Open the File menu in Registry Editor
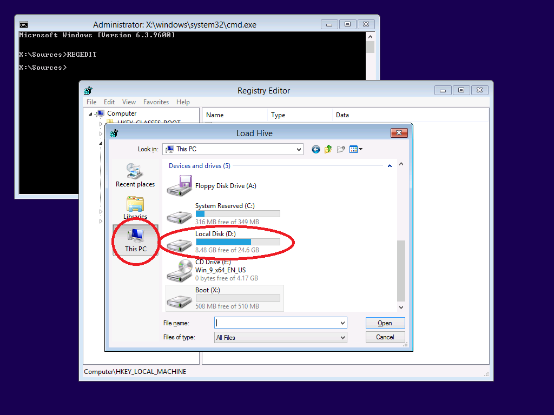The width and height of the screenshot is (554, 415). [91, 102]
